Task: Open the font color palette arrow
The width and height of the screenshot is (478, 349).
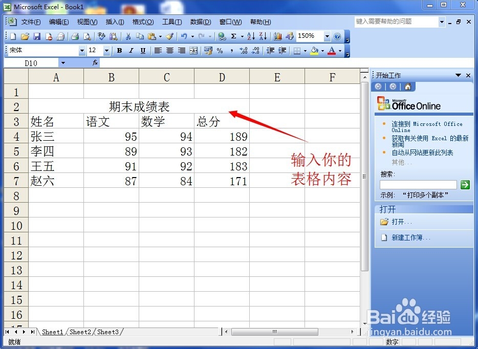Action: click(x=340, y=51)
